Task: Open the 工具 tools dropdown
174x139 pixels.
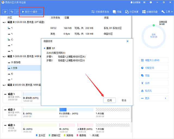Action: click(x=167, y=12)
